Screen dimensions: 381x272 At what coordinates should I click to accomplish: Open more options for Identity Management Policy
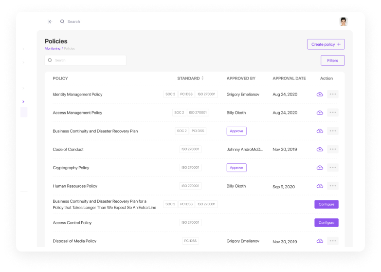pyautogui.click(x=333, y=94)
